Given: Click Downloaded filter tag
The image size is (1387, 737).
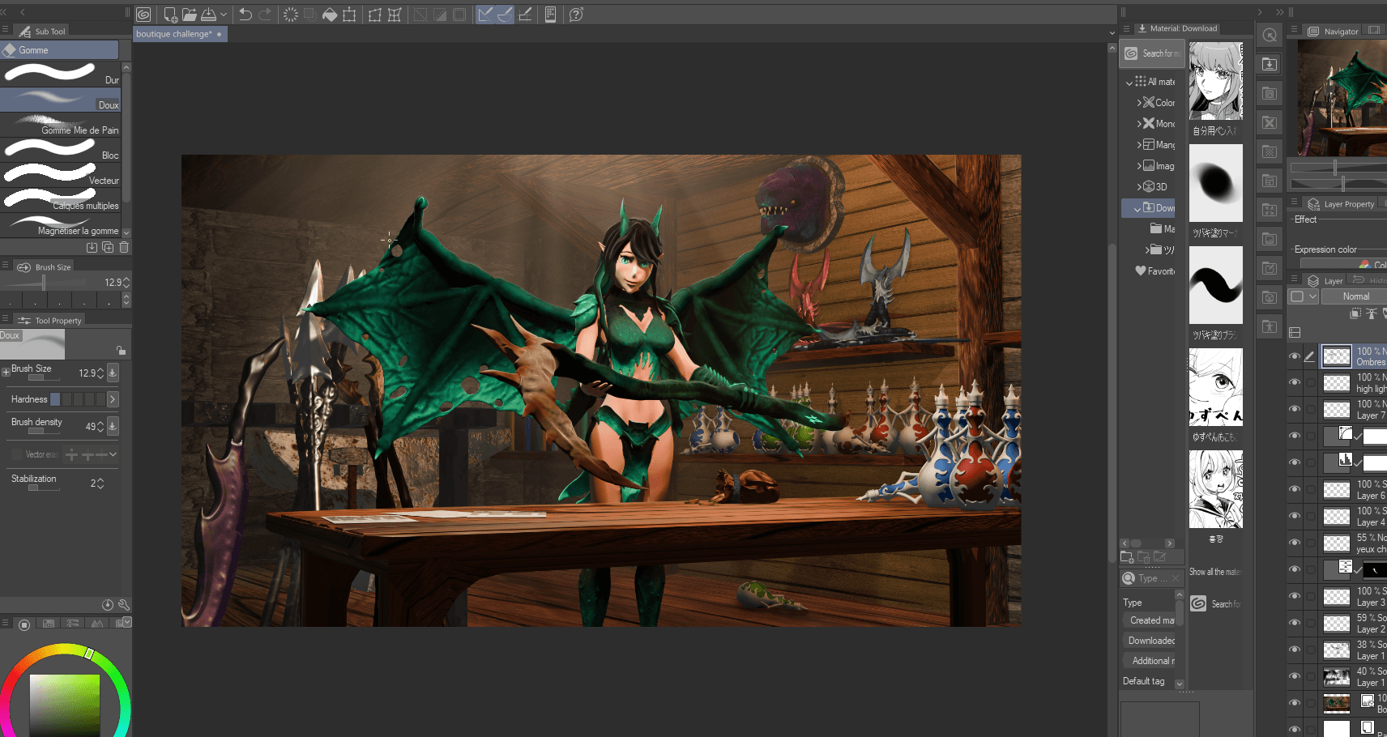Looking at the screenshot, I should pyautogui.click(x=1150, y=641).
